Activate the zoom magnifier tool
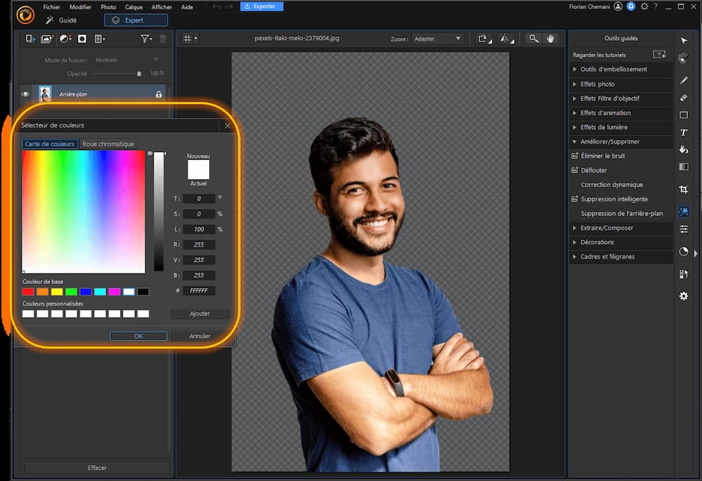Screen dimensions: 702x481 coord(534,39)
